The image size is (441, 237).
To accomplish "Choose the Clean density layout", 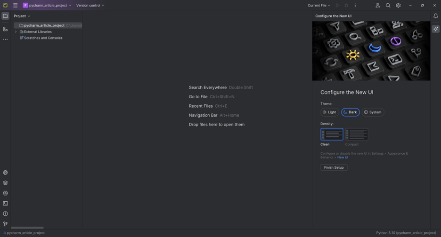I will click(332, 134).
